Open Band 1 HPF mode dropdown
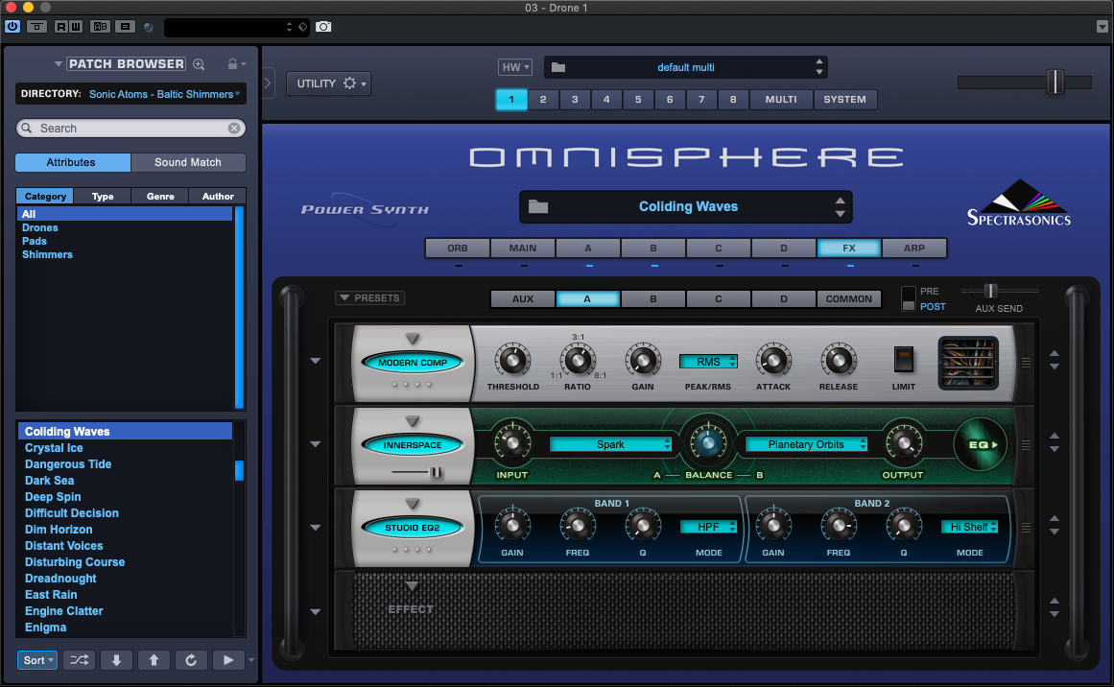The width and height of the screenshot is (1114, 687). (x=708, y=527)
